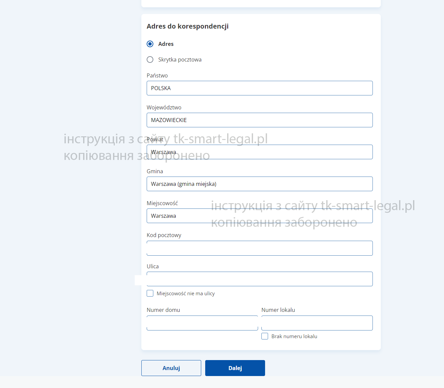
Task: Select the empty Ulica input field
Action: click(x=259, y=279)
